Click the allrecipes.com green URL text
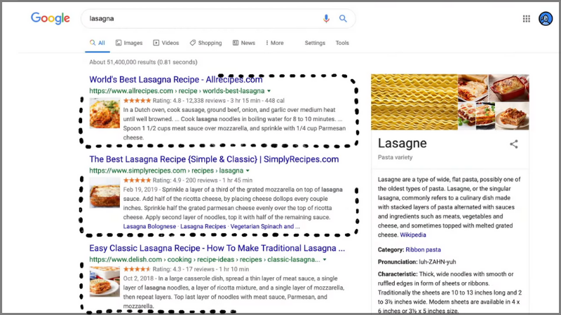This screenshot has height=315, width=561. 177,91
